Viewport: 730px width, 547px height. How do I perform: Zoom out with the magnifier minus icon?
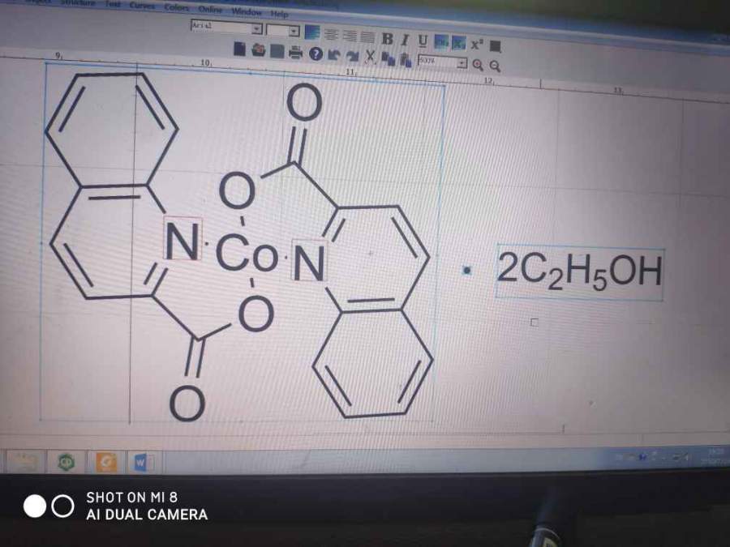click(495, 66)
